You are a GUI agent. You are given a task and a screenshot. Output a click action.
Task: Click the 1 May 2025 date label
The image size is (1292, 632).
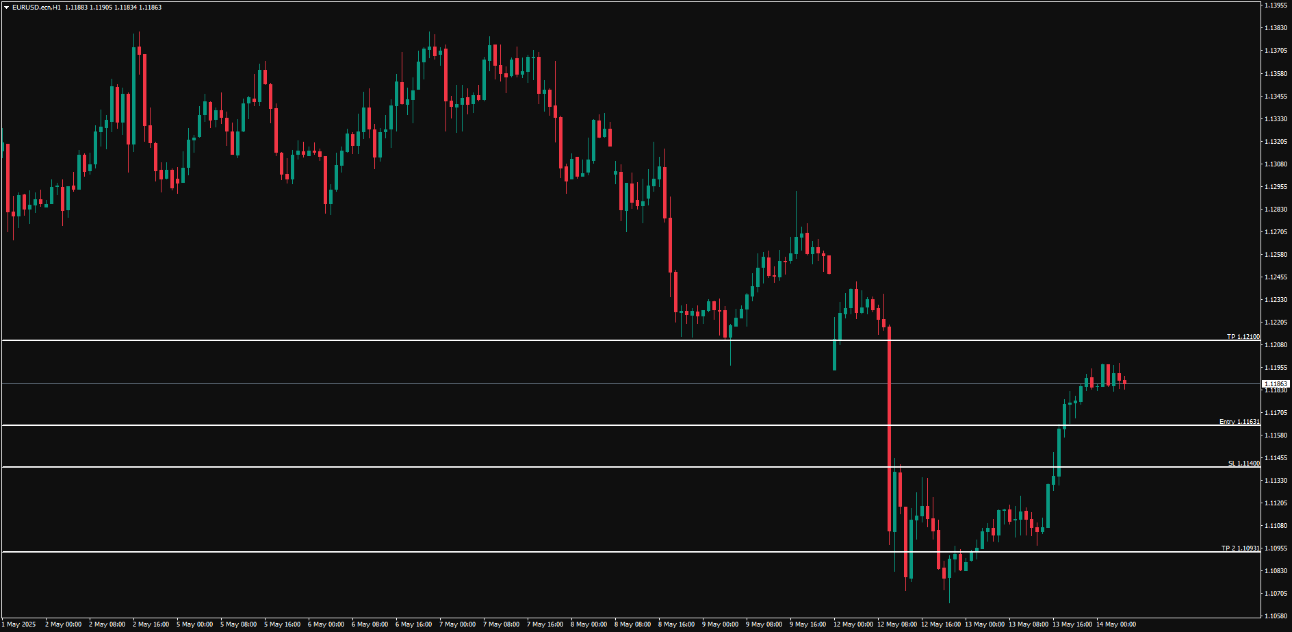[x=21, y=624]
